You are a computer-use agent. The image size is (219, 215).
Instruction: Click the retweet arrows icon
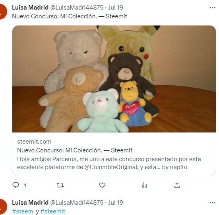pos(60,185)
